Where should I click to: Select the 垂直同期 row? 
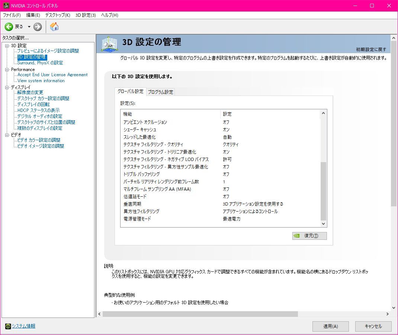(220, 204)
